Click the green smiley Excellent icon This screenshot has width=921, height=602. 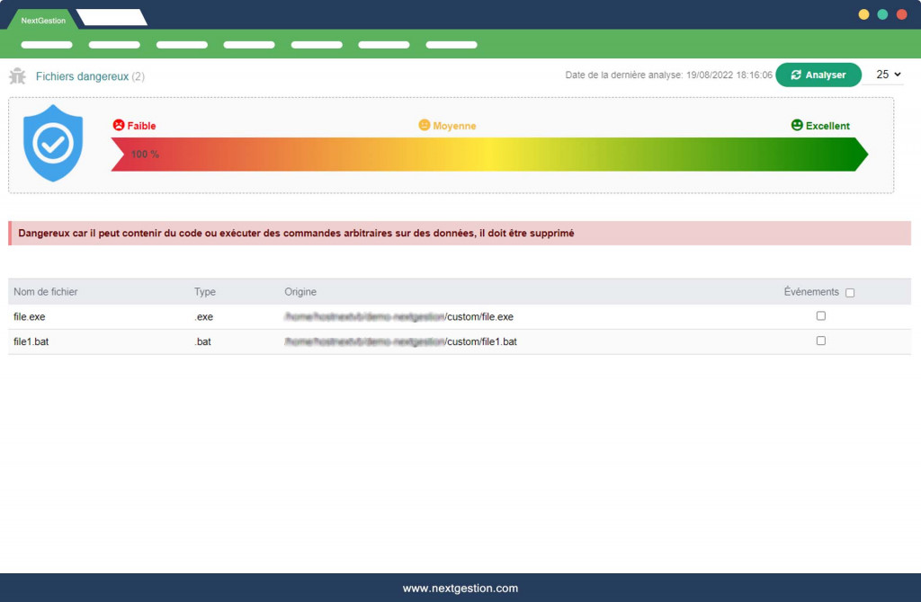pos(797,125)
